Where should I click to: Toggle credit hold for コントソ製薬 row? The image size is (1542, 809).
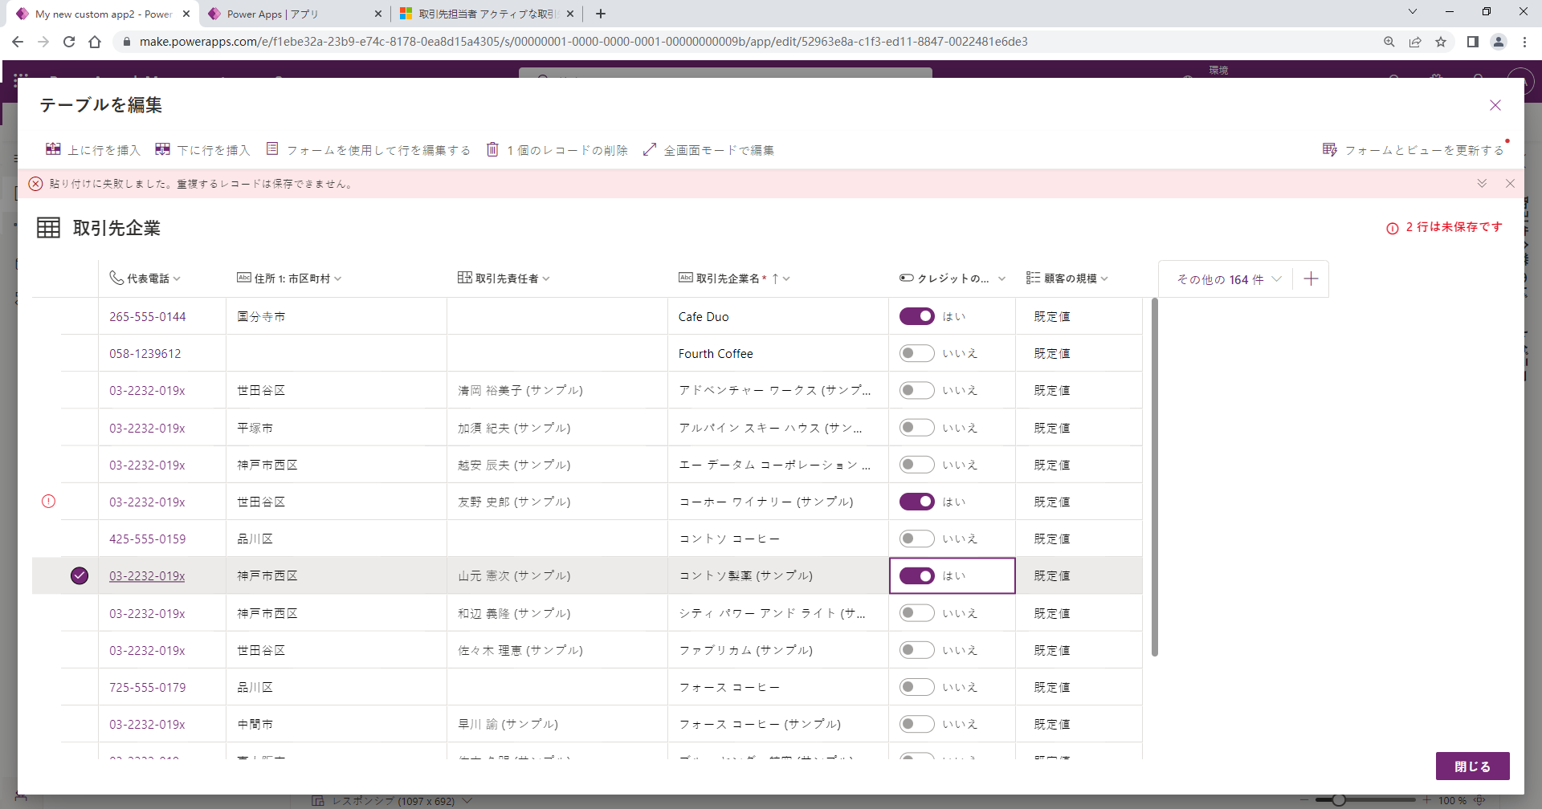[x=916, y=575]
